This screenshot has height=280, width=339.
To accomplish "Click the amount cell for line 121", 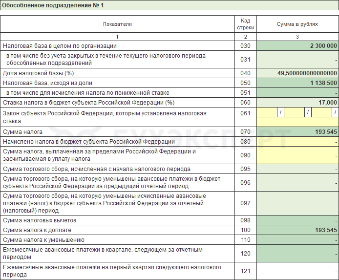I will 297,271.
